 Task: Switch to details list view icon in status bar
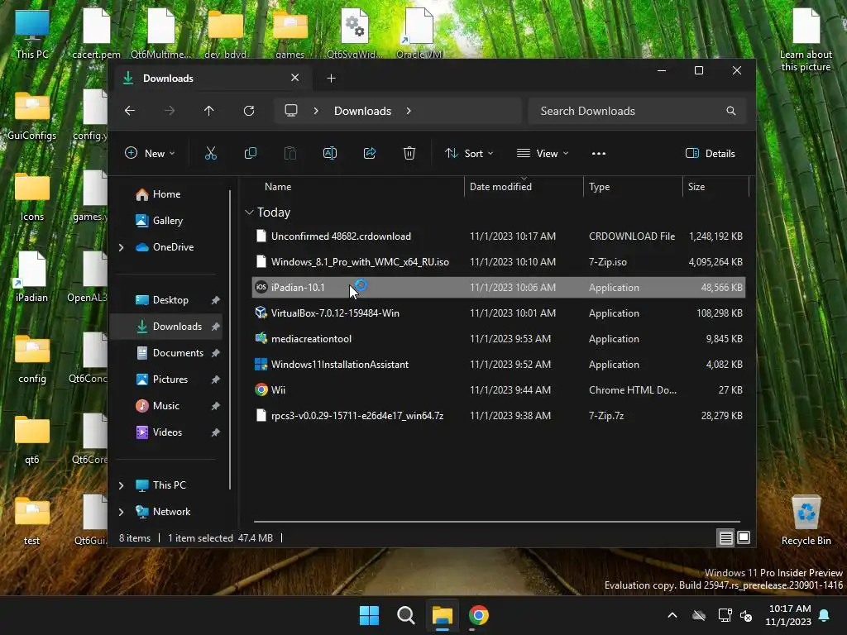tap(725, 537)
